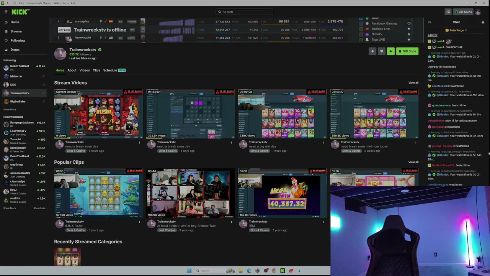Click the Gift Subs button
This screenshot has height=276, width=490.
coord(407,51)
